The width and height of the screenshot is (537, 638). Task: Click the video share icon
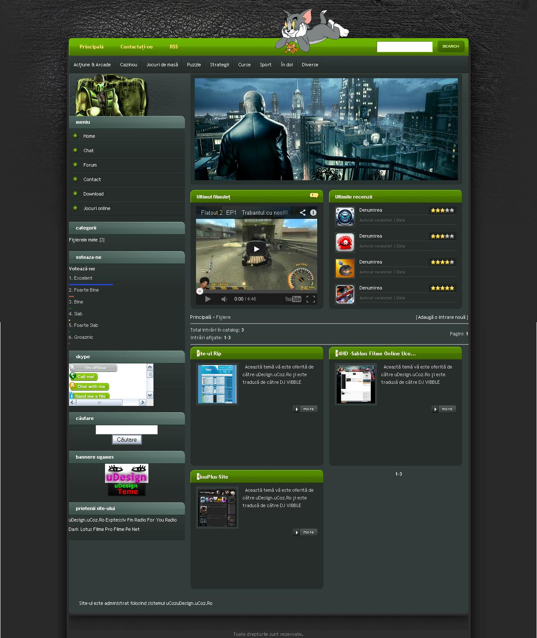(303, 213)
